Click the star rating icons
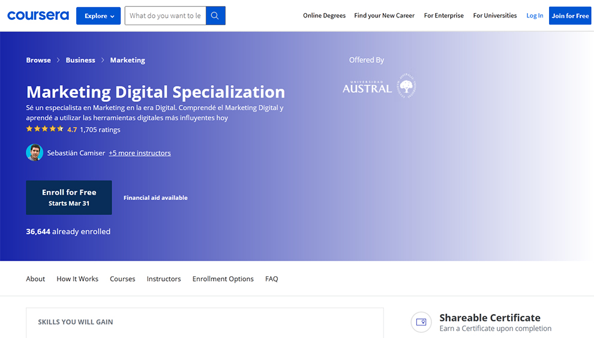Image resolution: width=594 pixels, height=338 pixels. tap(45, 129)
